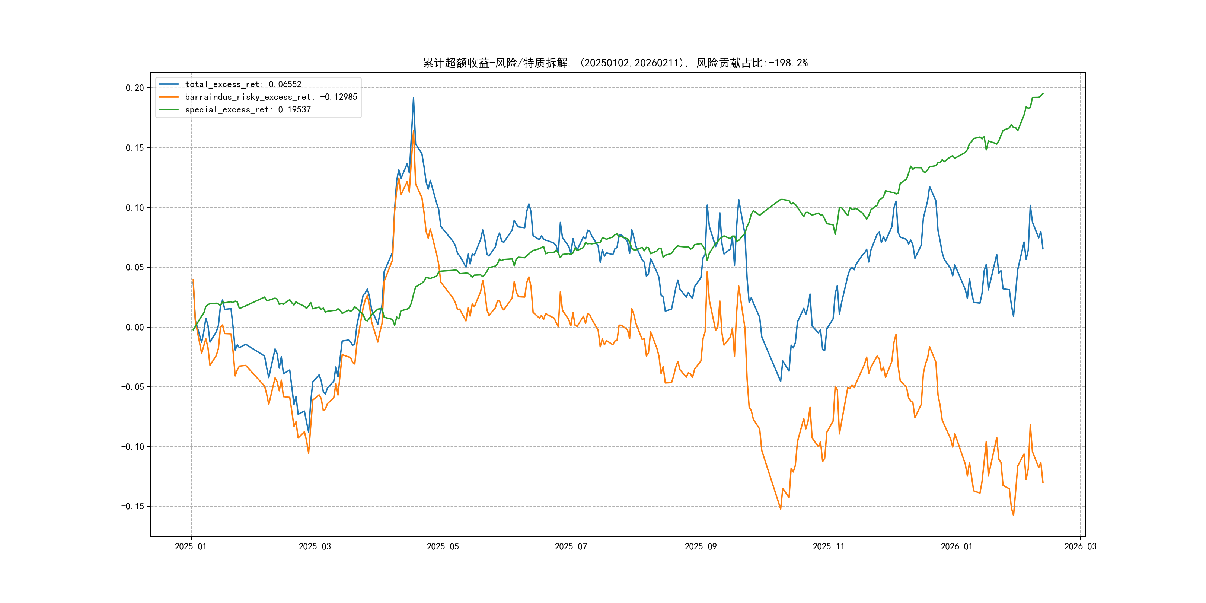Screen dimensions: 1206x603
Task: Click the 0.00 y-axis tick label
Action: [x=134, y=327]
